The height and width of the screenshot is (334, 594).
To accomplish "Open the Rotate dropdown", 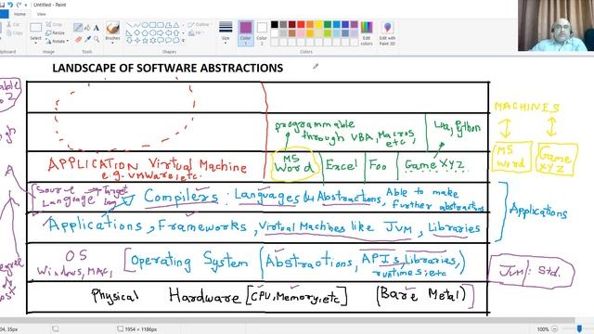I will tap(57, 41).
